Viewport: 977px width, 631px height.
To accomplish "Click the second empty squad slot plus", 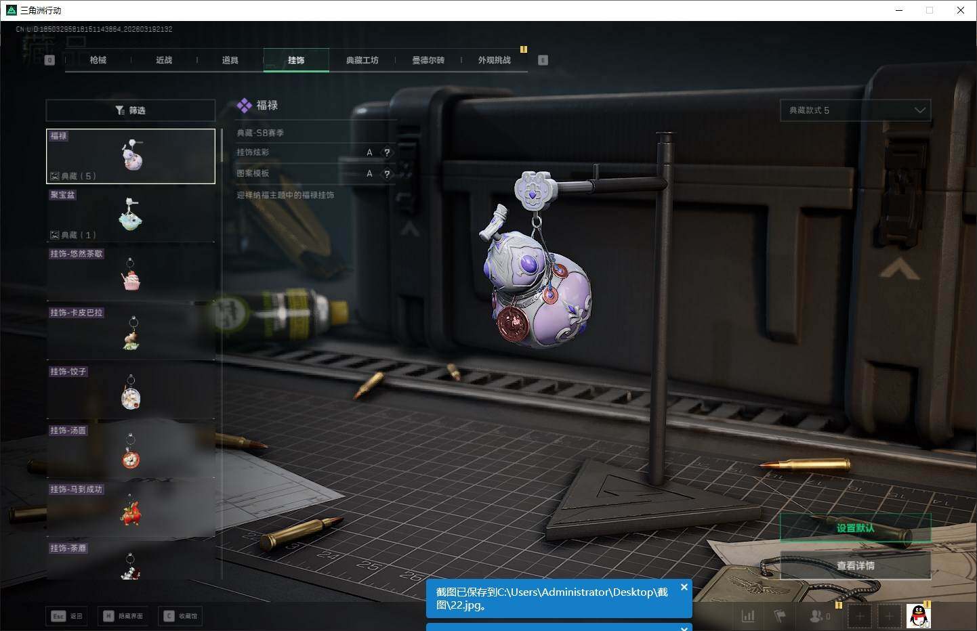I will pyautogui.click(x=889, y=616).
